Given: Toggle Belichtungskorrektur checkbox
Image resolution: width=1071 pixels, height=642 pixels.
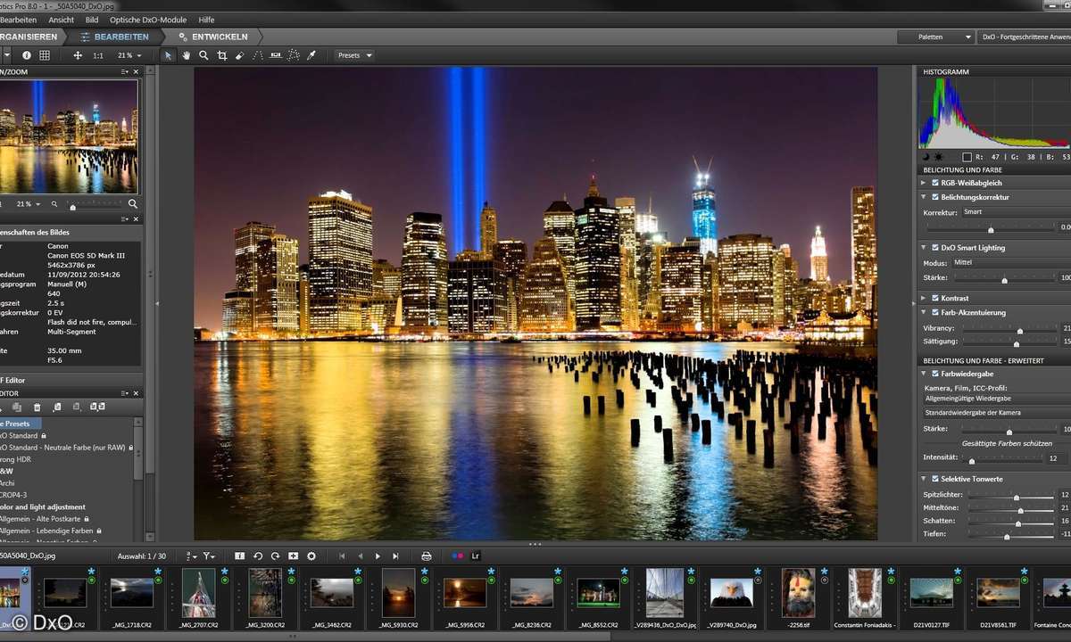Looking at the screenshot, I should coord(935,197).
